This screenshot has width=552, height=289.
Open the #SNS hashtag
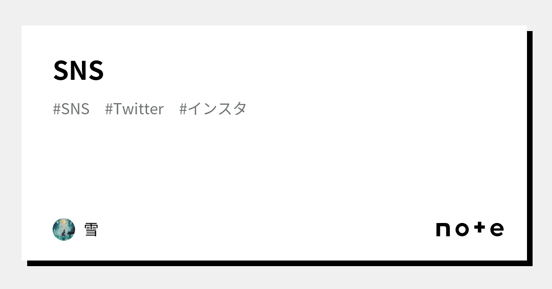[71, 109]
